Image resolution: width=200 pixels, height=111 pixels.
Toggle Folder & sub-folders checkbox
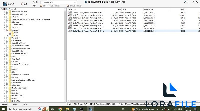41,6
